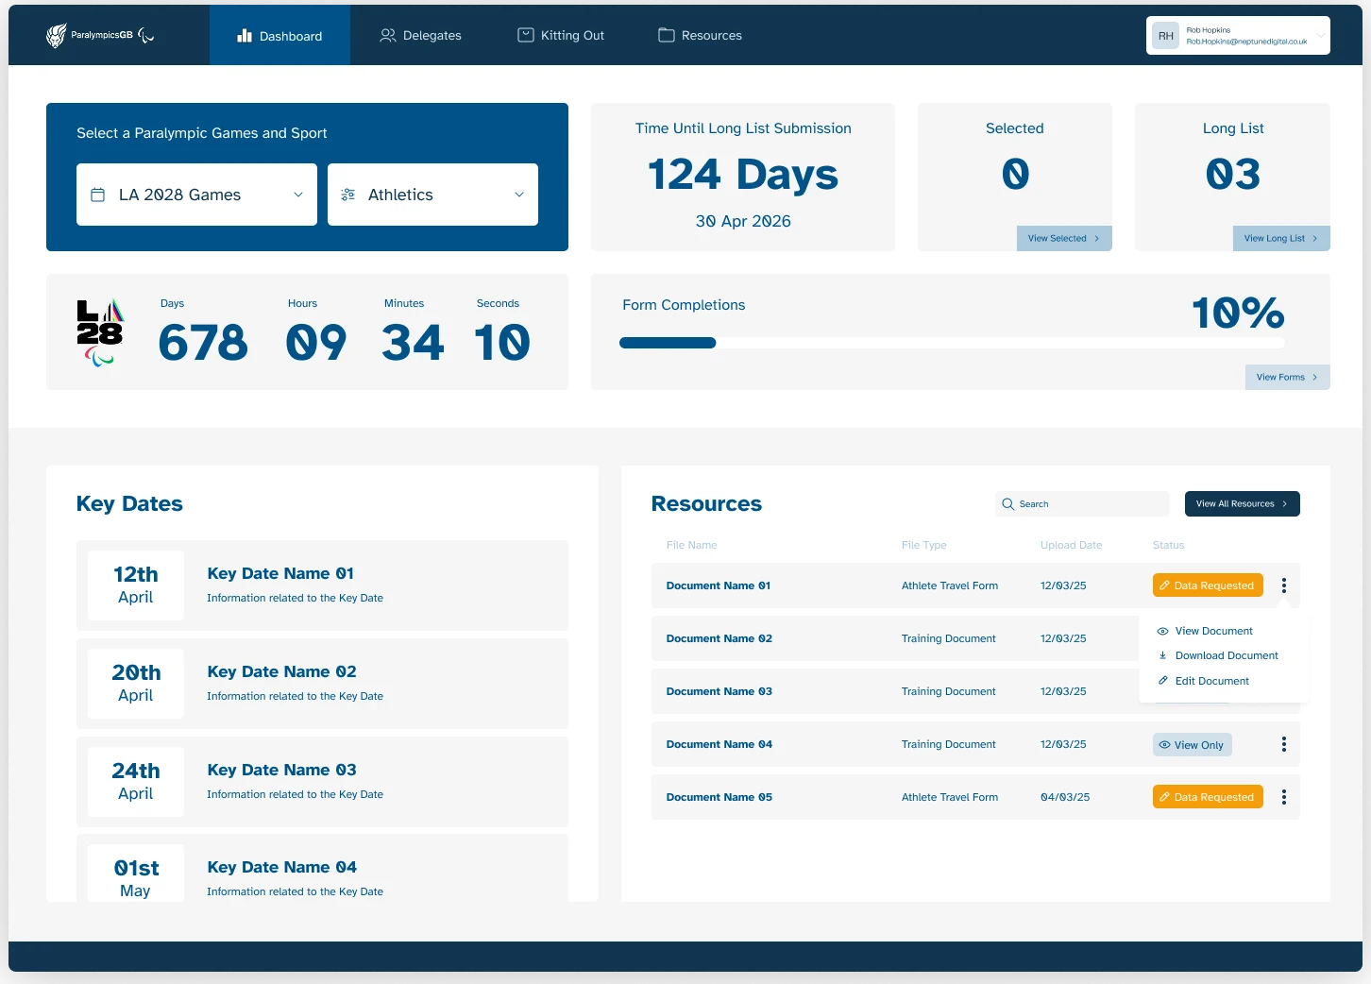
Task: Click the pencil icon beside Edit Document
Action: tap(1163, 681)
